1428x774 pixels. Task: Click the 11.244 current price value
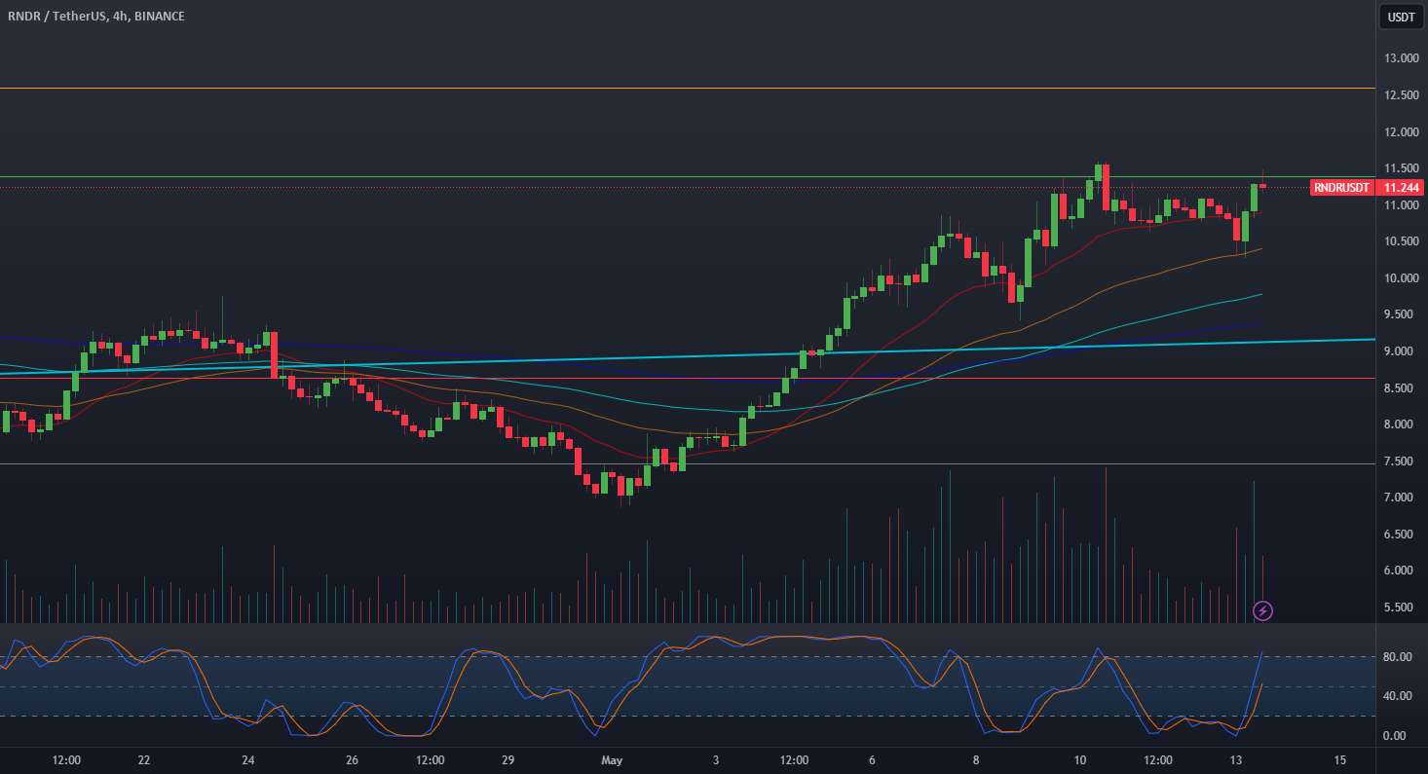(x=1401, y=187)
